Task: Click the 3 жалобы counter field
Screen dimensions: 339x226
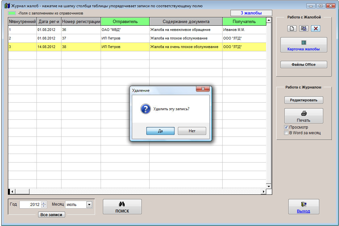Action: 251,13
